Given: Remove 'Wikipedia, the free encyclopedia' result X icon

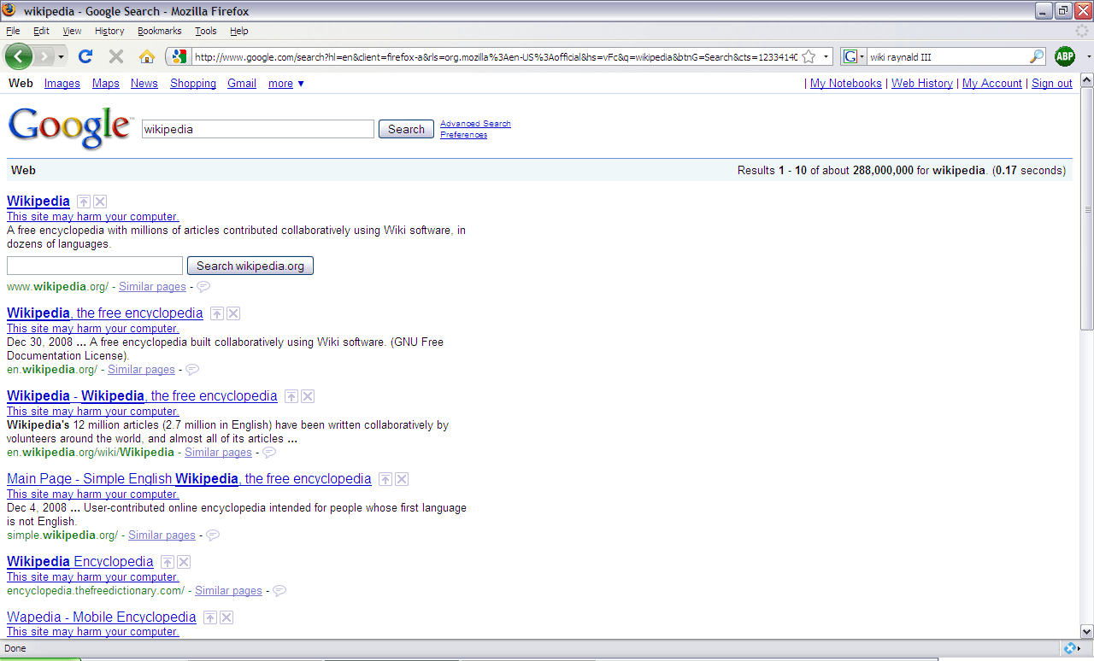Looking at the screenshot, I should (233, 313).
